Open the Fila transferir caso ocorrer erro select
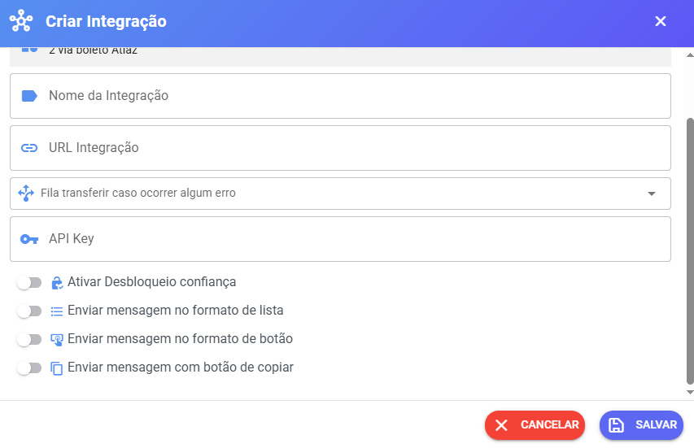This screenshot has height=448, width=694. coord(325,194)
